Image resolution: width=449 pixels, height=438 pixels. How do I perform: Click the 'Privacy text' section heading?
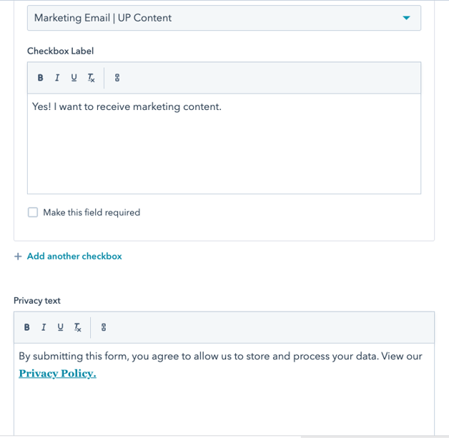click(37, 301)
